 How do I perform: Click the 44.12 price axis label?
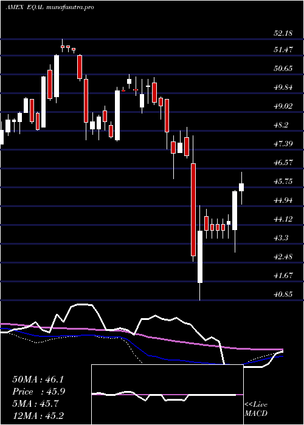tap(283, 219)
